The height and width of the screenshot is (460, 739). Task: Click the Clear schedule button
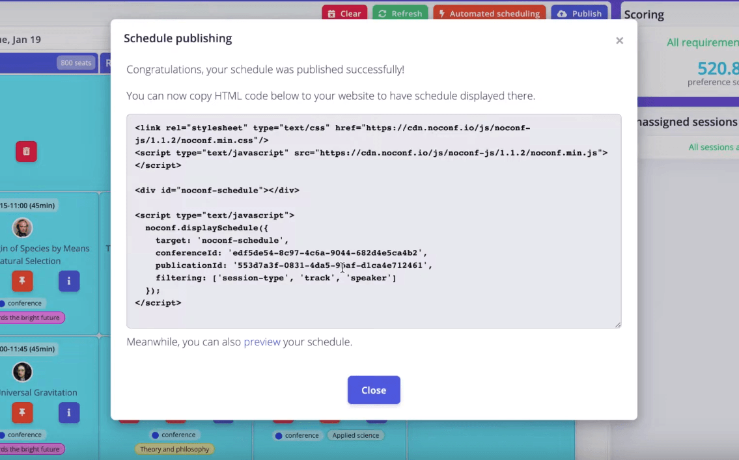[344, 13]
